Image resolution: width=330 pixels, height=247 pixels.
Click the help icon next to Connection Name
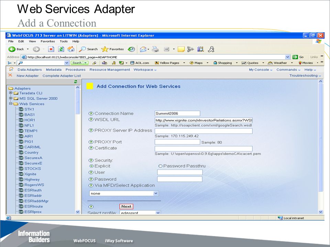point(91,114)
